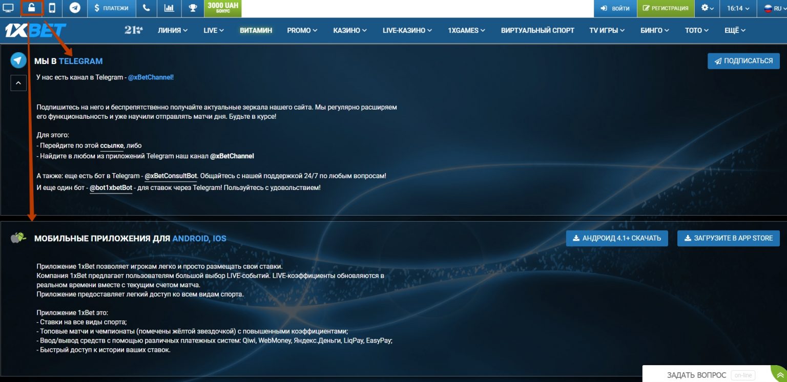This screenshot has width=787, height=382.
Task: Open the desktop application icon in top bar
Action: [8, 8]
